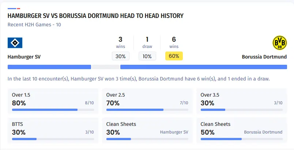Click the Hamburger SV club logo
Image resolution: width=294 pixels, height=150 pixels.
pos(15,43)
